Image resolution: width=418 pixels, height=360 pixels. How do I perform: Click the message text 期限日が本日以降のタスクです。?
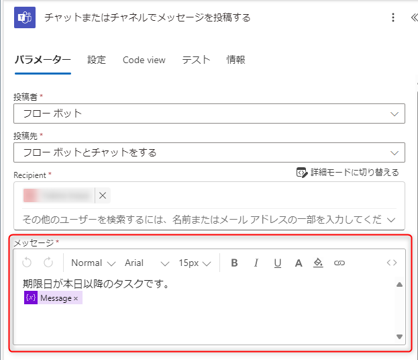point(96,283)
